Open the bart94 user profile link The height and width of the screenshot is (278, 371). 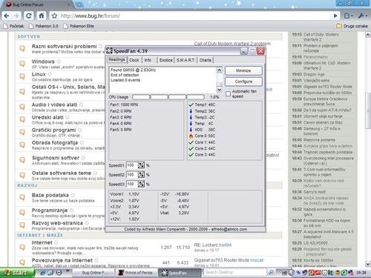[225, 245]
